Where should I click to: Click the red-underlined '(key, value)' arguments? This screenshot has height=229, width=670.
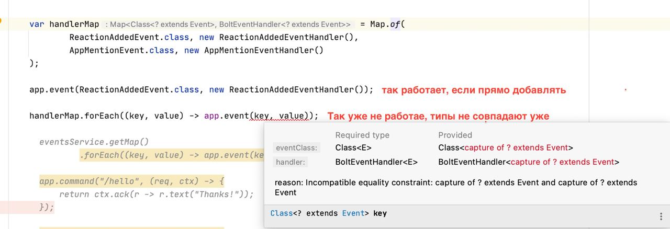pyautogui.click(x=280, y=116)
